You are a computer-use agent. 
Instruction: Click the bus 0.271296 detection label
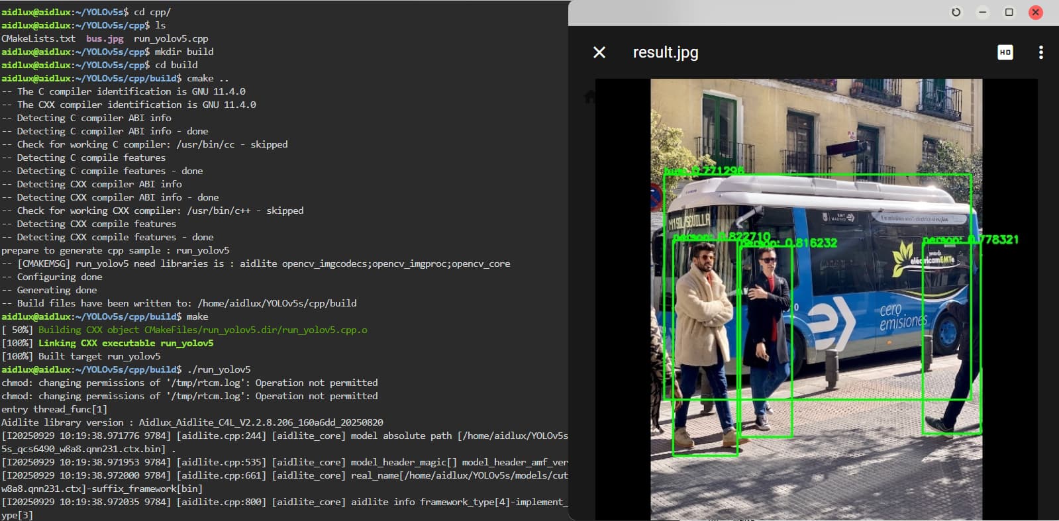click(704, 171)
